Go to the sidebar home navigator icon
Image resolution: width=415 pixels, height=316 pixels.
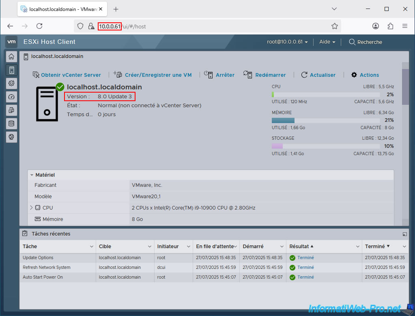pos(11,57)
